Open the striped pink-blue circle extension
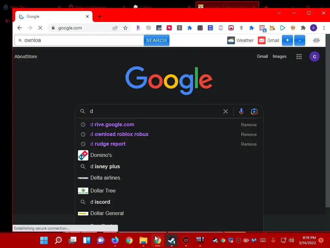The width and height of the screenshot is (330, 248). (220, 28)
